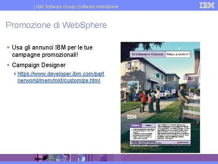Click the 'Chiave' tab in ad legend

(x=148, y=125)
